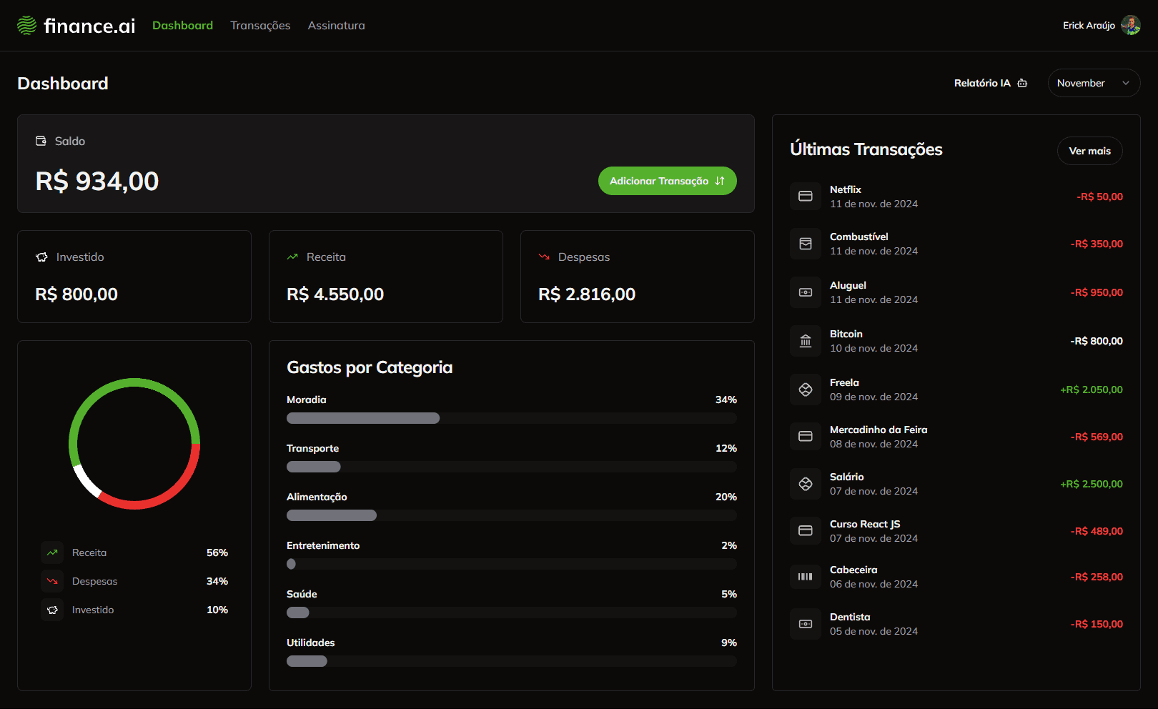Select the Netflix transaction card icon

(x=805, y=196)
